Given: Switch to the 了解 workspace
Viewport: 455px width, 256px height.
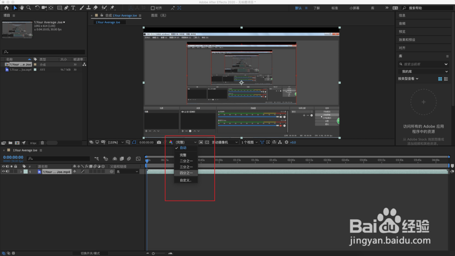Looking at the screenshot, I should 317,8.
